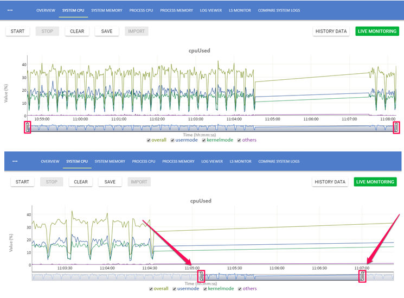Click IMPORT button in lower panel
This screenshot has height=298, width=404.
(x=139, y=182)
